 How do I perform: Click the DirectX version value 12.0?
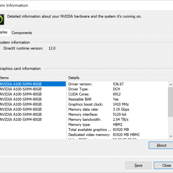52,48
